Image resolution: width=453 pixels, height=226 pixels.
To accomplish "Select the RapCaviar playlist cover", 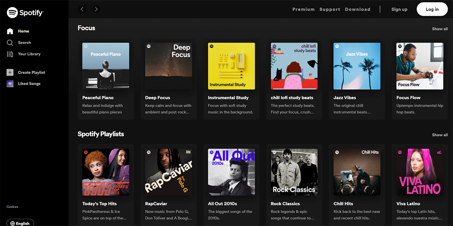I will pyautogui.click(x=168, y=172).
